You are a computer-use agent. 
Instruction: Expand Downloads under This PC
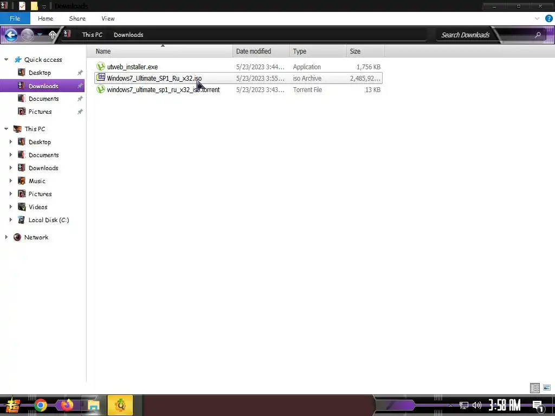point(11,168)
